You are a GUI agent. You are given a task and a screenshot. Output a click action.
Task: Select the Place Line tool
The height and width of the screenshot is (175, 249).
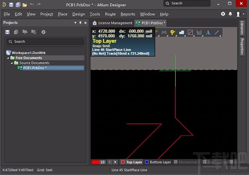pyautogui.click(x=217, y=32)
